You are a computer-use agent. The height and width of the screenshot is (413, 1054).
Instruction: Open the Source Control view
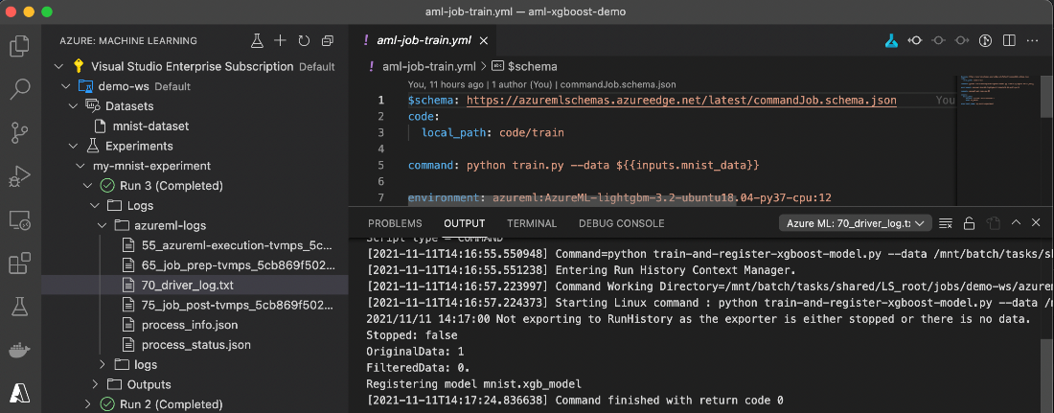19,132
